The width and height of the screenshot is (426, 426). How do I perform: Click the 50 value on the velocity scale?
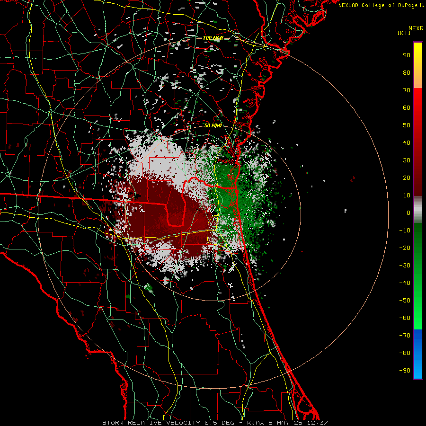click(407, 125)
